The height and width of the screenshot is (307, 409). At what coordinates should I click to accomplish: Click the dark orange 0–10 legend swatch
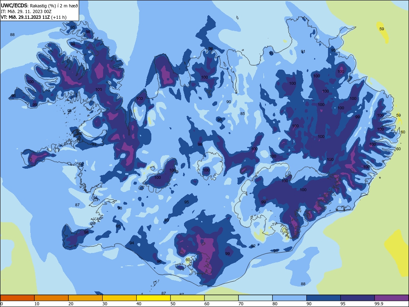point(17,298)
